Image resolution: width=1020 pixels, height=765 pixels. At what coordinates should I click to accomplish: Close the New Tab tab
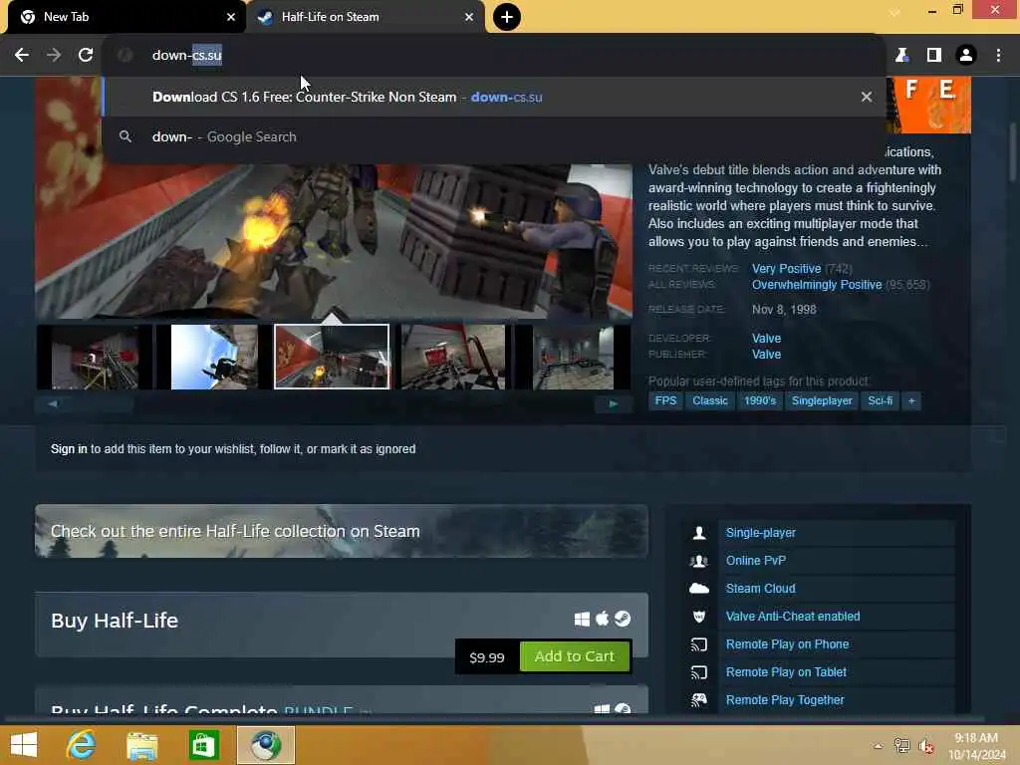(231, 17)
